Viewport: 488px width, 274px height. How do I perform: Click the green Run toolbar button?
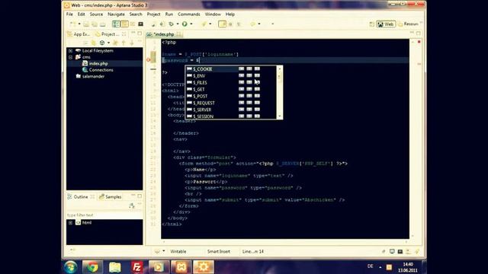coord(185,24)
